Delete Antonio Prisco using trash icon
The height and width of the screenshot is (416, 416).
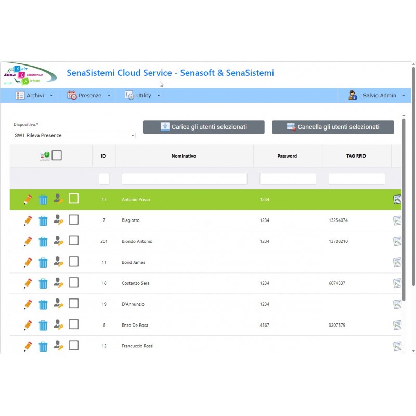point(43,200)
